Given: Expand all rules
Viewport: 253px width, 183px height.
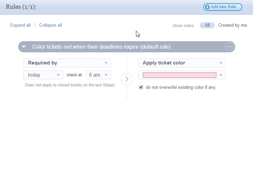Looking at the screenshot, I should point(20,25).
